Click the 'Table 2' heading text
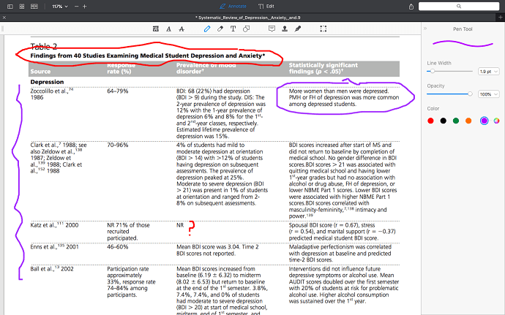This screenshot has width=505, height=315. click(x=43, y=47)
